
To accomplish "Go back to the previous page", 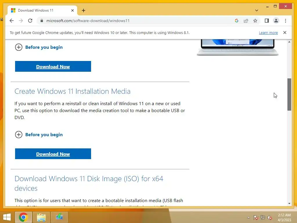I will pyautogui.click(x=12, y=21).
